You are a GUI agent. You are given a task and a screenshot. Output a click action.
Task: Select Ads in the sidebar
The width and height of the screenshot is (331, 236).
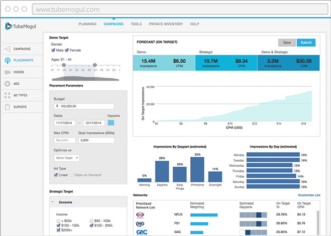pos(23,84)
